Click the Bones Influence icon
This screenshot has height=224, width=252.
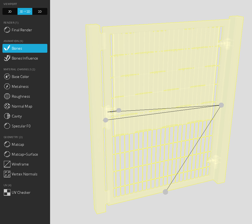(x=7, y=58)
